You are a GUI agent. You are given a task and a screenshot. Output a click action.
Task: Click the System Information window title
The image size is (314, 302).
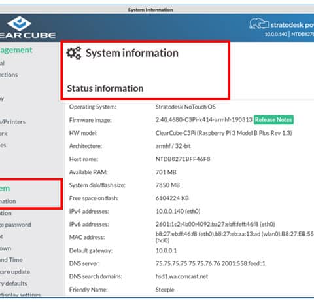click(x=150, y=10)
